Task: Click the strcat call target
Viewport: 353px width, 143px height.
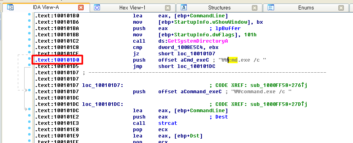Action: tap(168, 123)
